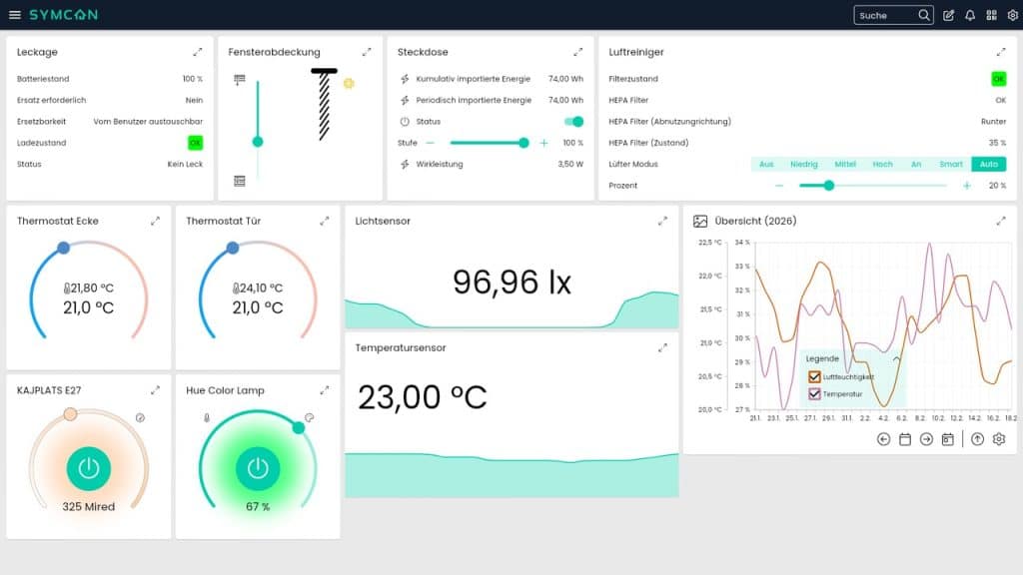Viewport: 1023px width, 575px height.
Task: Toggle the Steckdose Status switch
Action: tap(573, 122)
